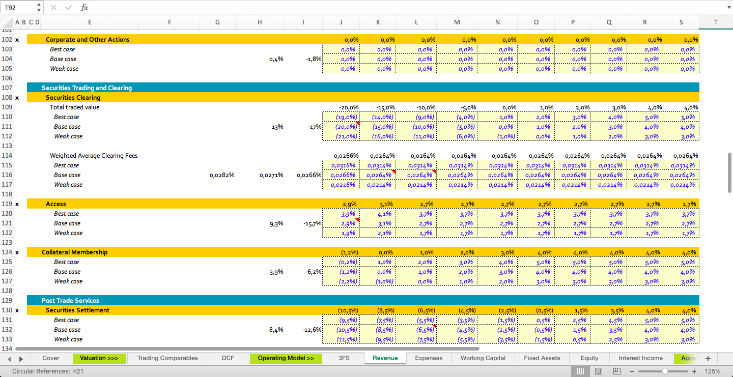The width and height of the screenshot is (733, 377).
Task: Click the confirm entry checkmark icon
Action: pyautogui.click(x=69, y=8)
